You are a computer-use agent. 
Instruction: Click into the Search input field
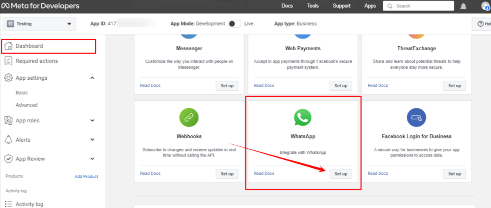418,6
